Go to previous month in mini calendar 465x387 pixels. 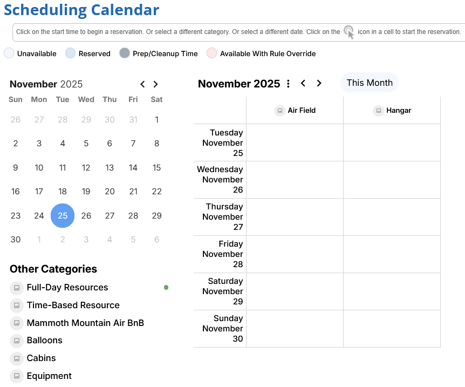142,84
